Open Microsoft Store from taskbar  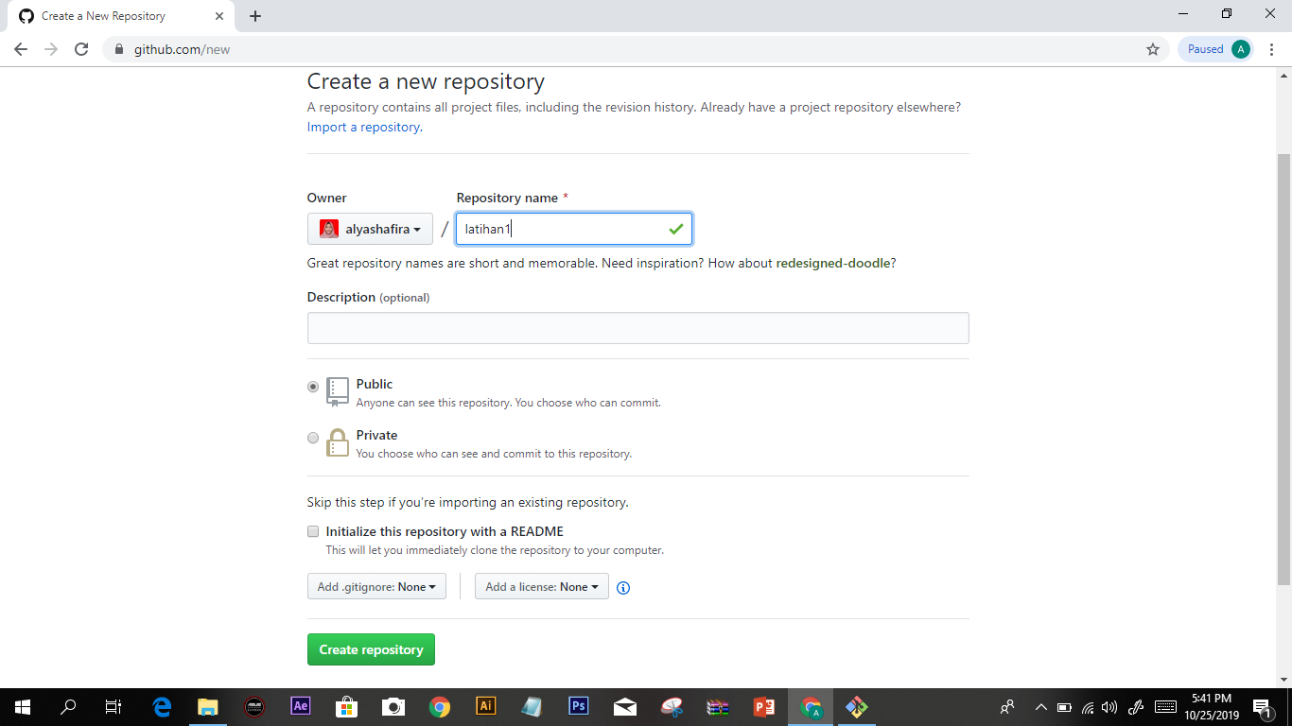coord(347,706)
